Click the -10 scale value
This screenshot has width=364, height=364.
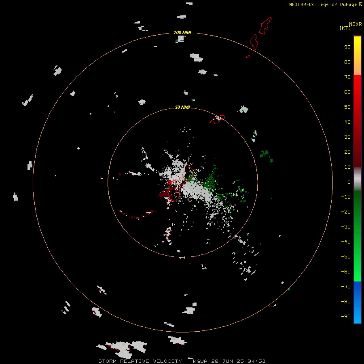346,197
